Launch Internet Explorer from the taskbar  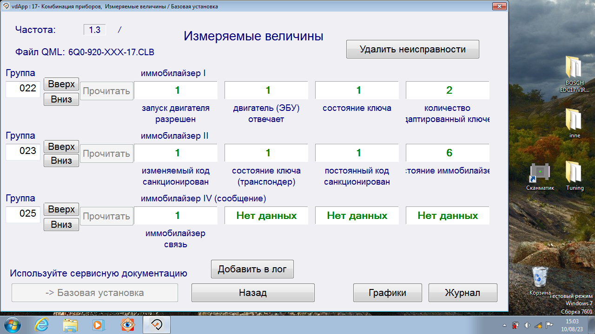coord(41,324)
